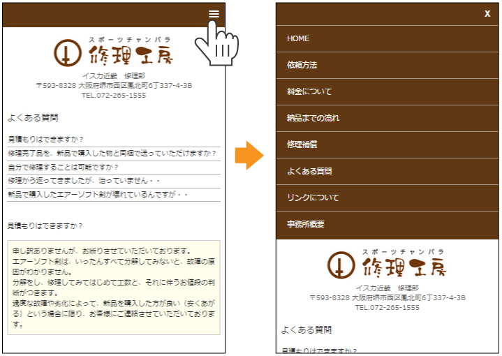Image resolution: width=502 pixels, height=356 pixels.
Task: Click the orange arrow between the screens
Action: [x=249, y=155]
